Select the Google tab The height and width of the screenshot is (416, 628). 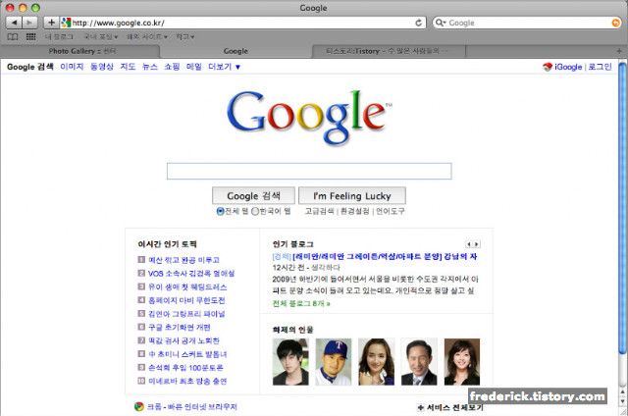[235, 51]
